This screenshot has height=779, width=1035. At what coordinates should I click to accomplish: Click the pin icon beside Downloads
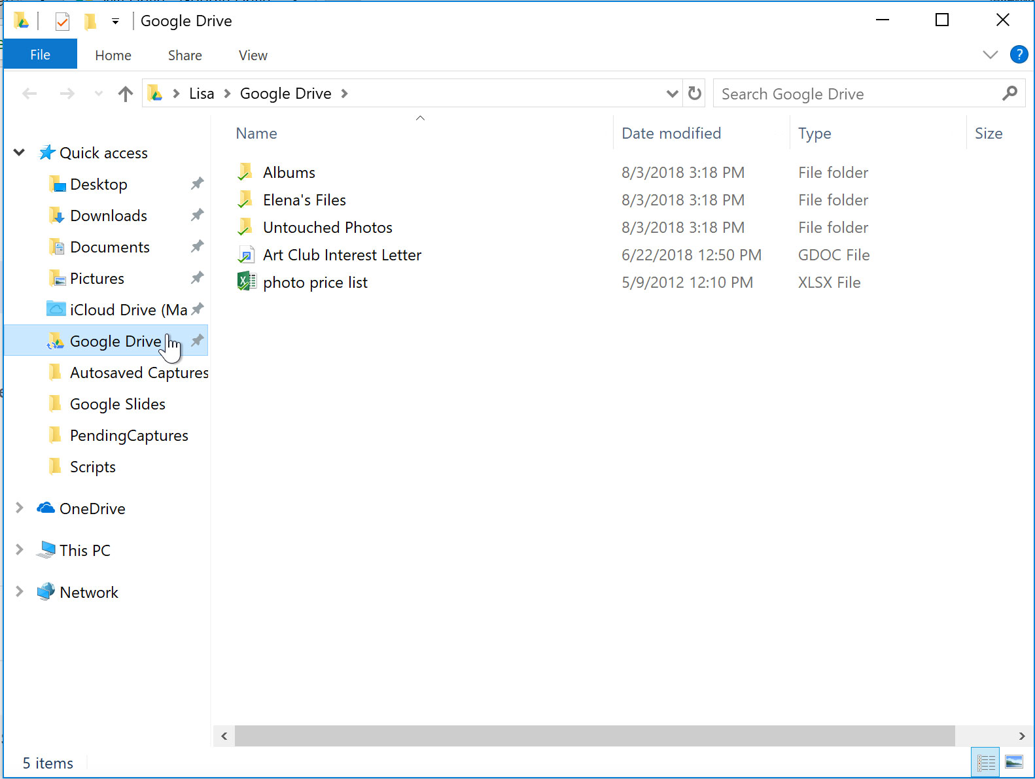click(x=197, y=215)
